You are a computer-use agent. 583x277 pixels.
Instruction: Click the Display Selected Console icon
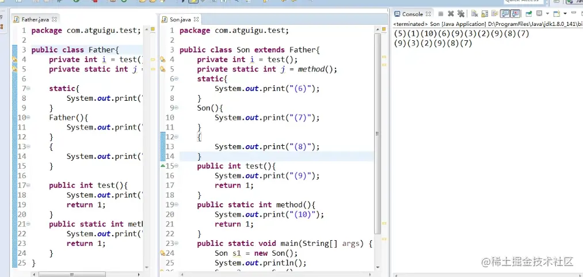[x=539, y=13]
